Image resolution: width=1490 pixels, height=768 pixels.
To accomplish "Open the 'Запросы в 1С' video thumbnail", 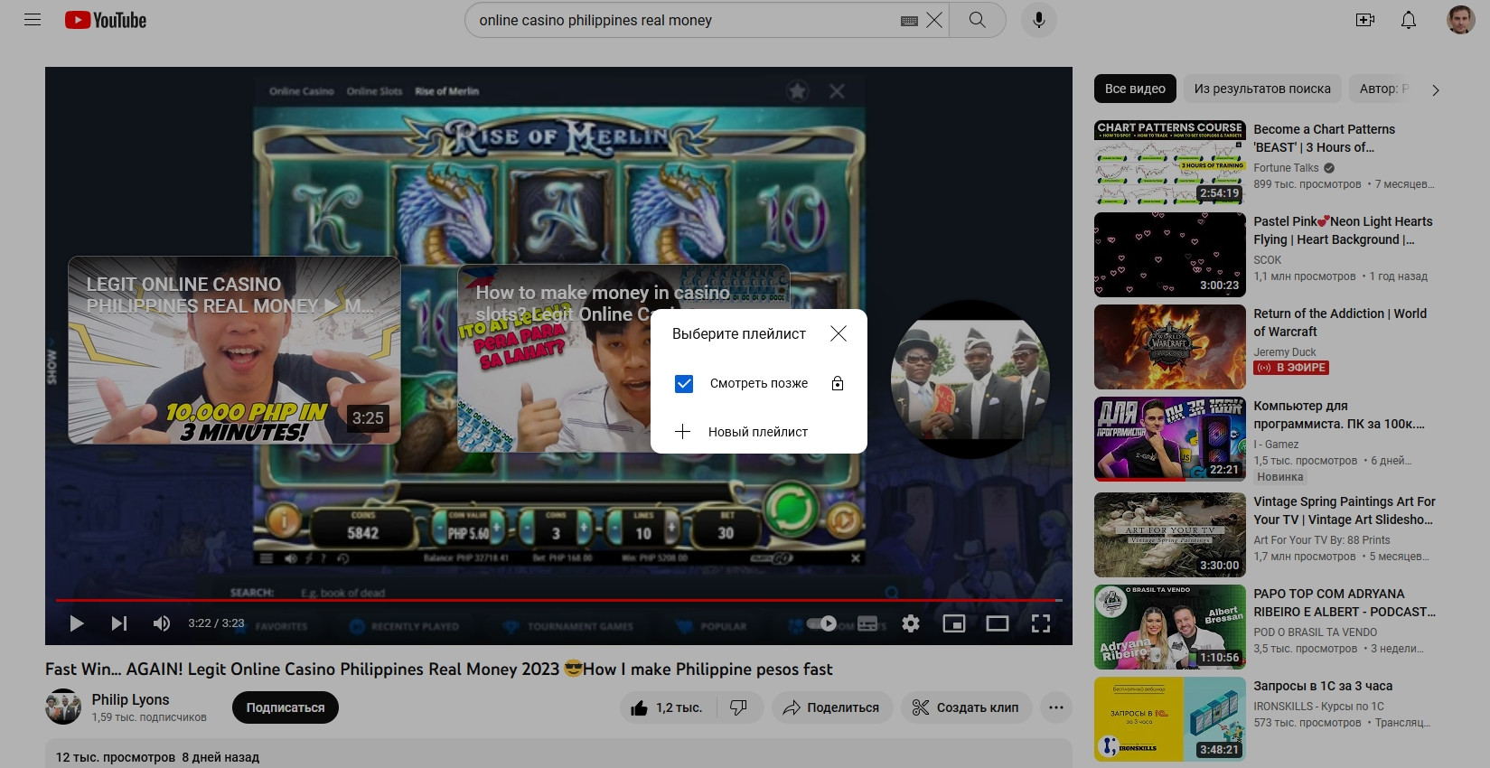I will [1170, 719].
